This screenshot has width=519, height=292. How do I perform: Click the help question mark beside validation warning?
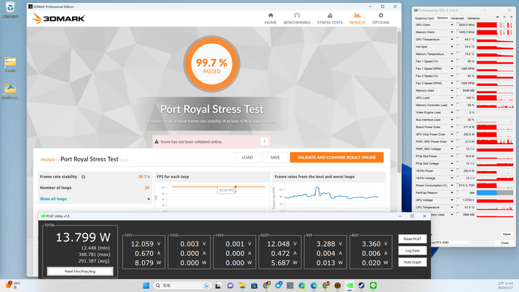(264, 142)
